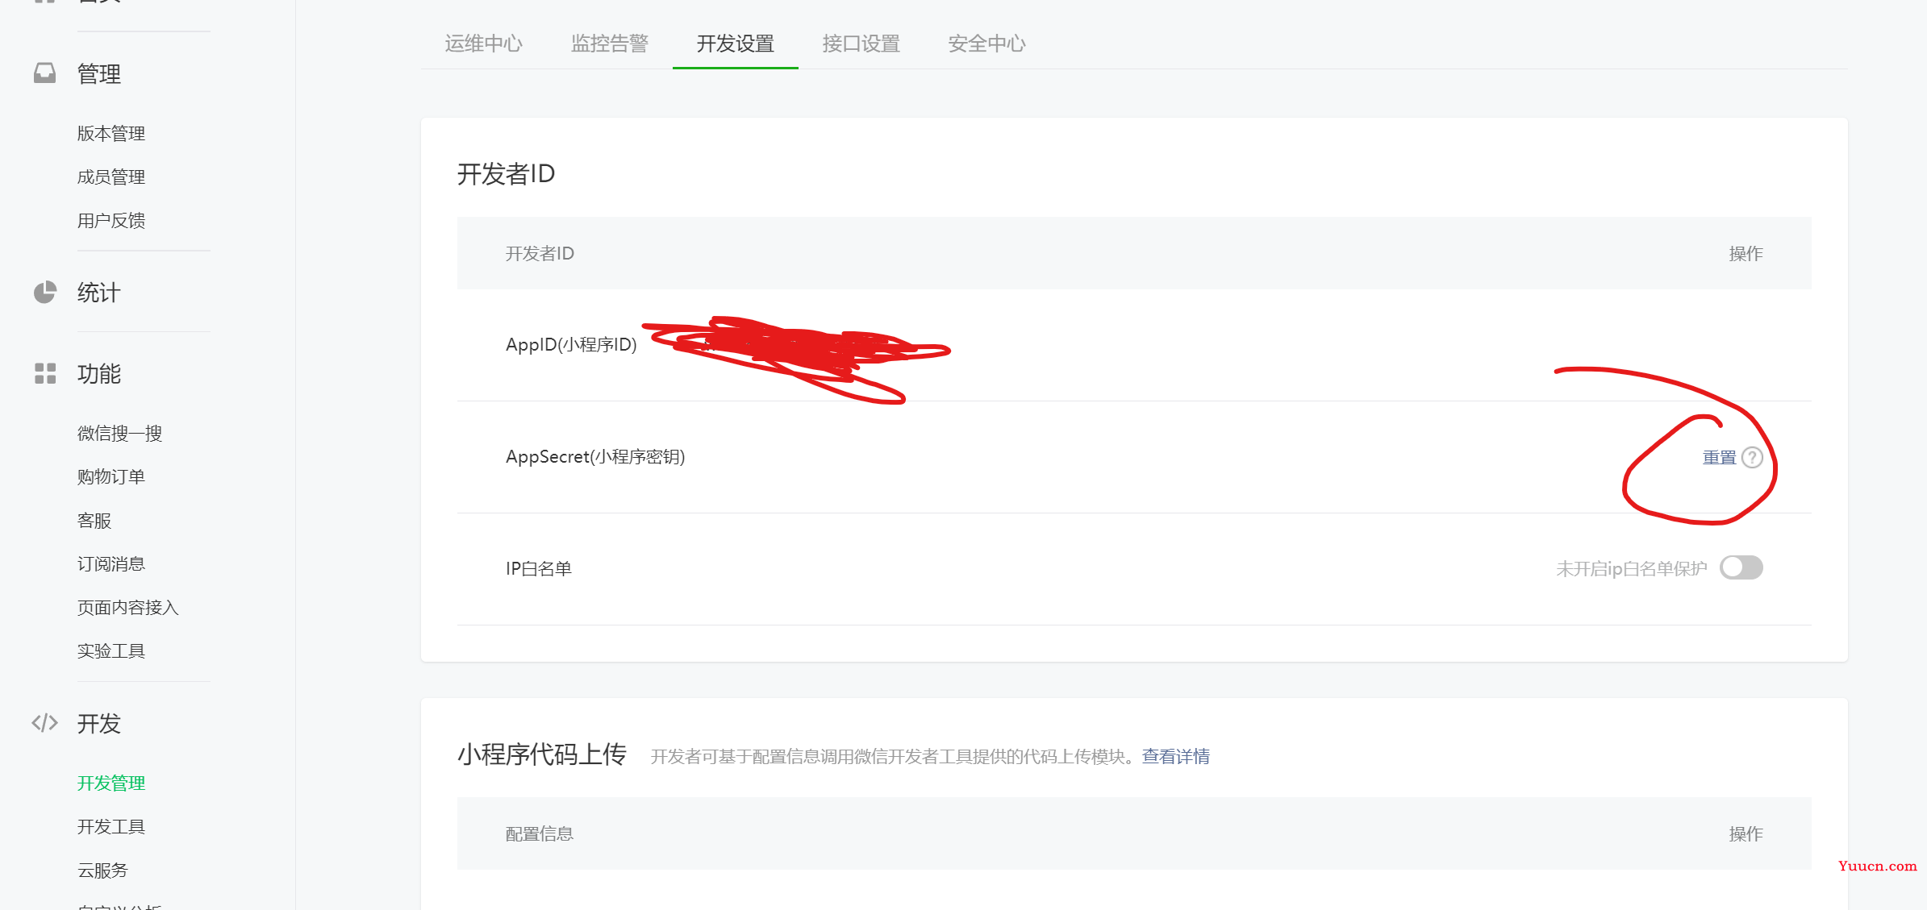The image size is (1927, 910).
Task: Click the AppSecret(小程序密钥) label
Action: tap(595, 457)
